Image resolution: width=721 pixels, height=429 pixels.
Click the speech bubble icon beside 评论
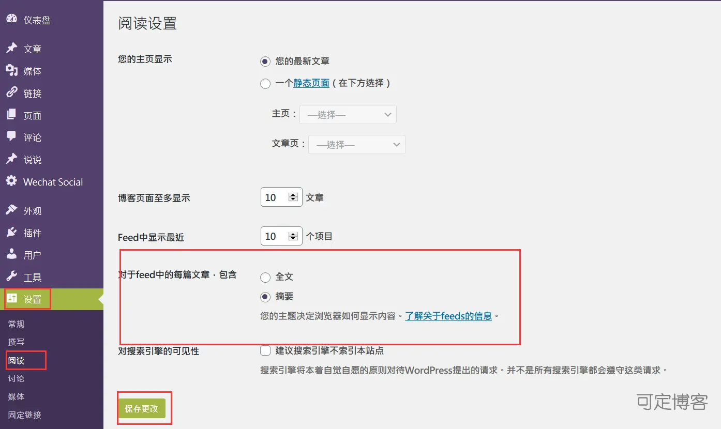(11, 137)
